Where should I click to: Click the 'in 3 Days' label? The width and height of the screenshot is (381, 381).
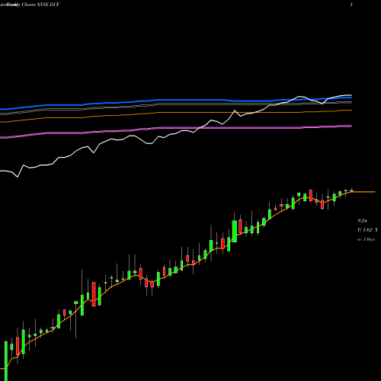[x=366, y=239]
